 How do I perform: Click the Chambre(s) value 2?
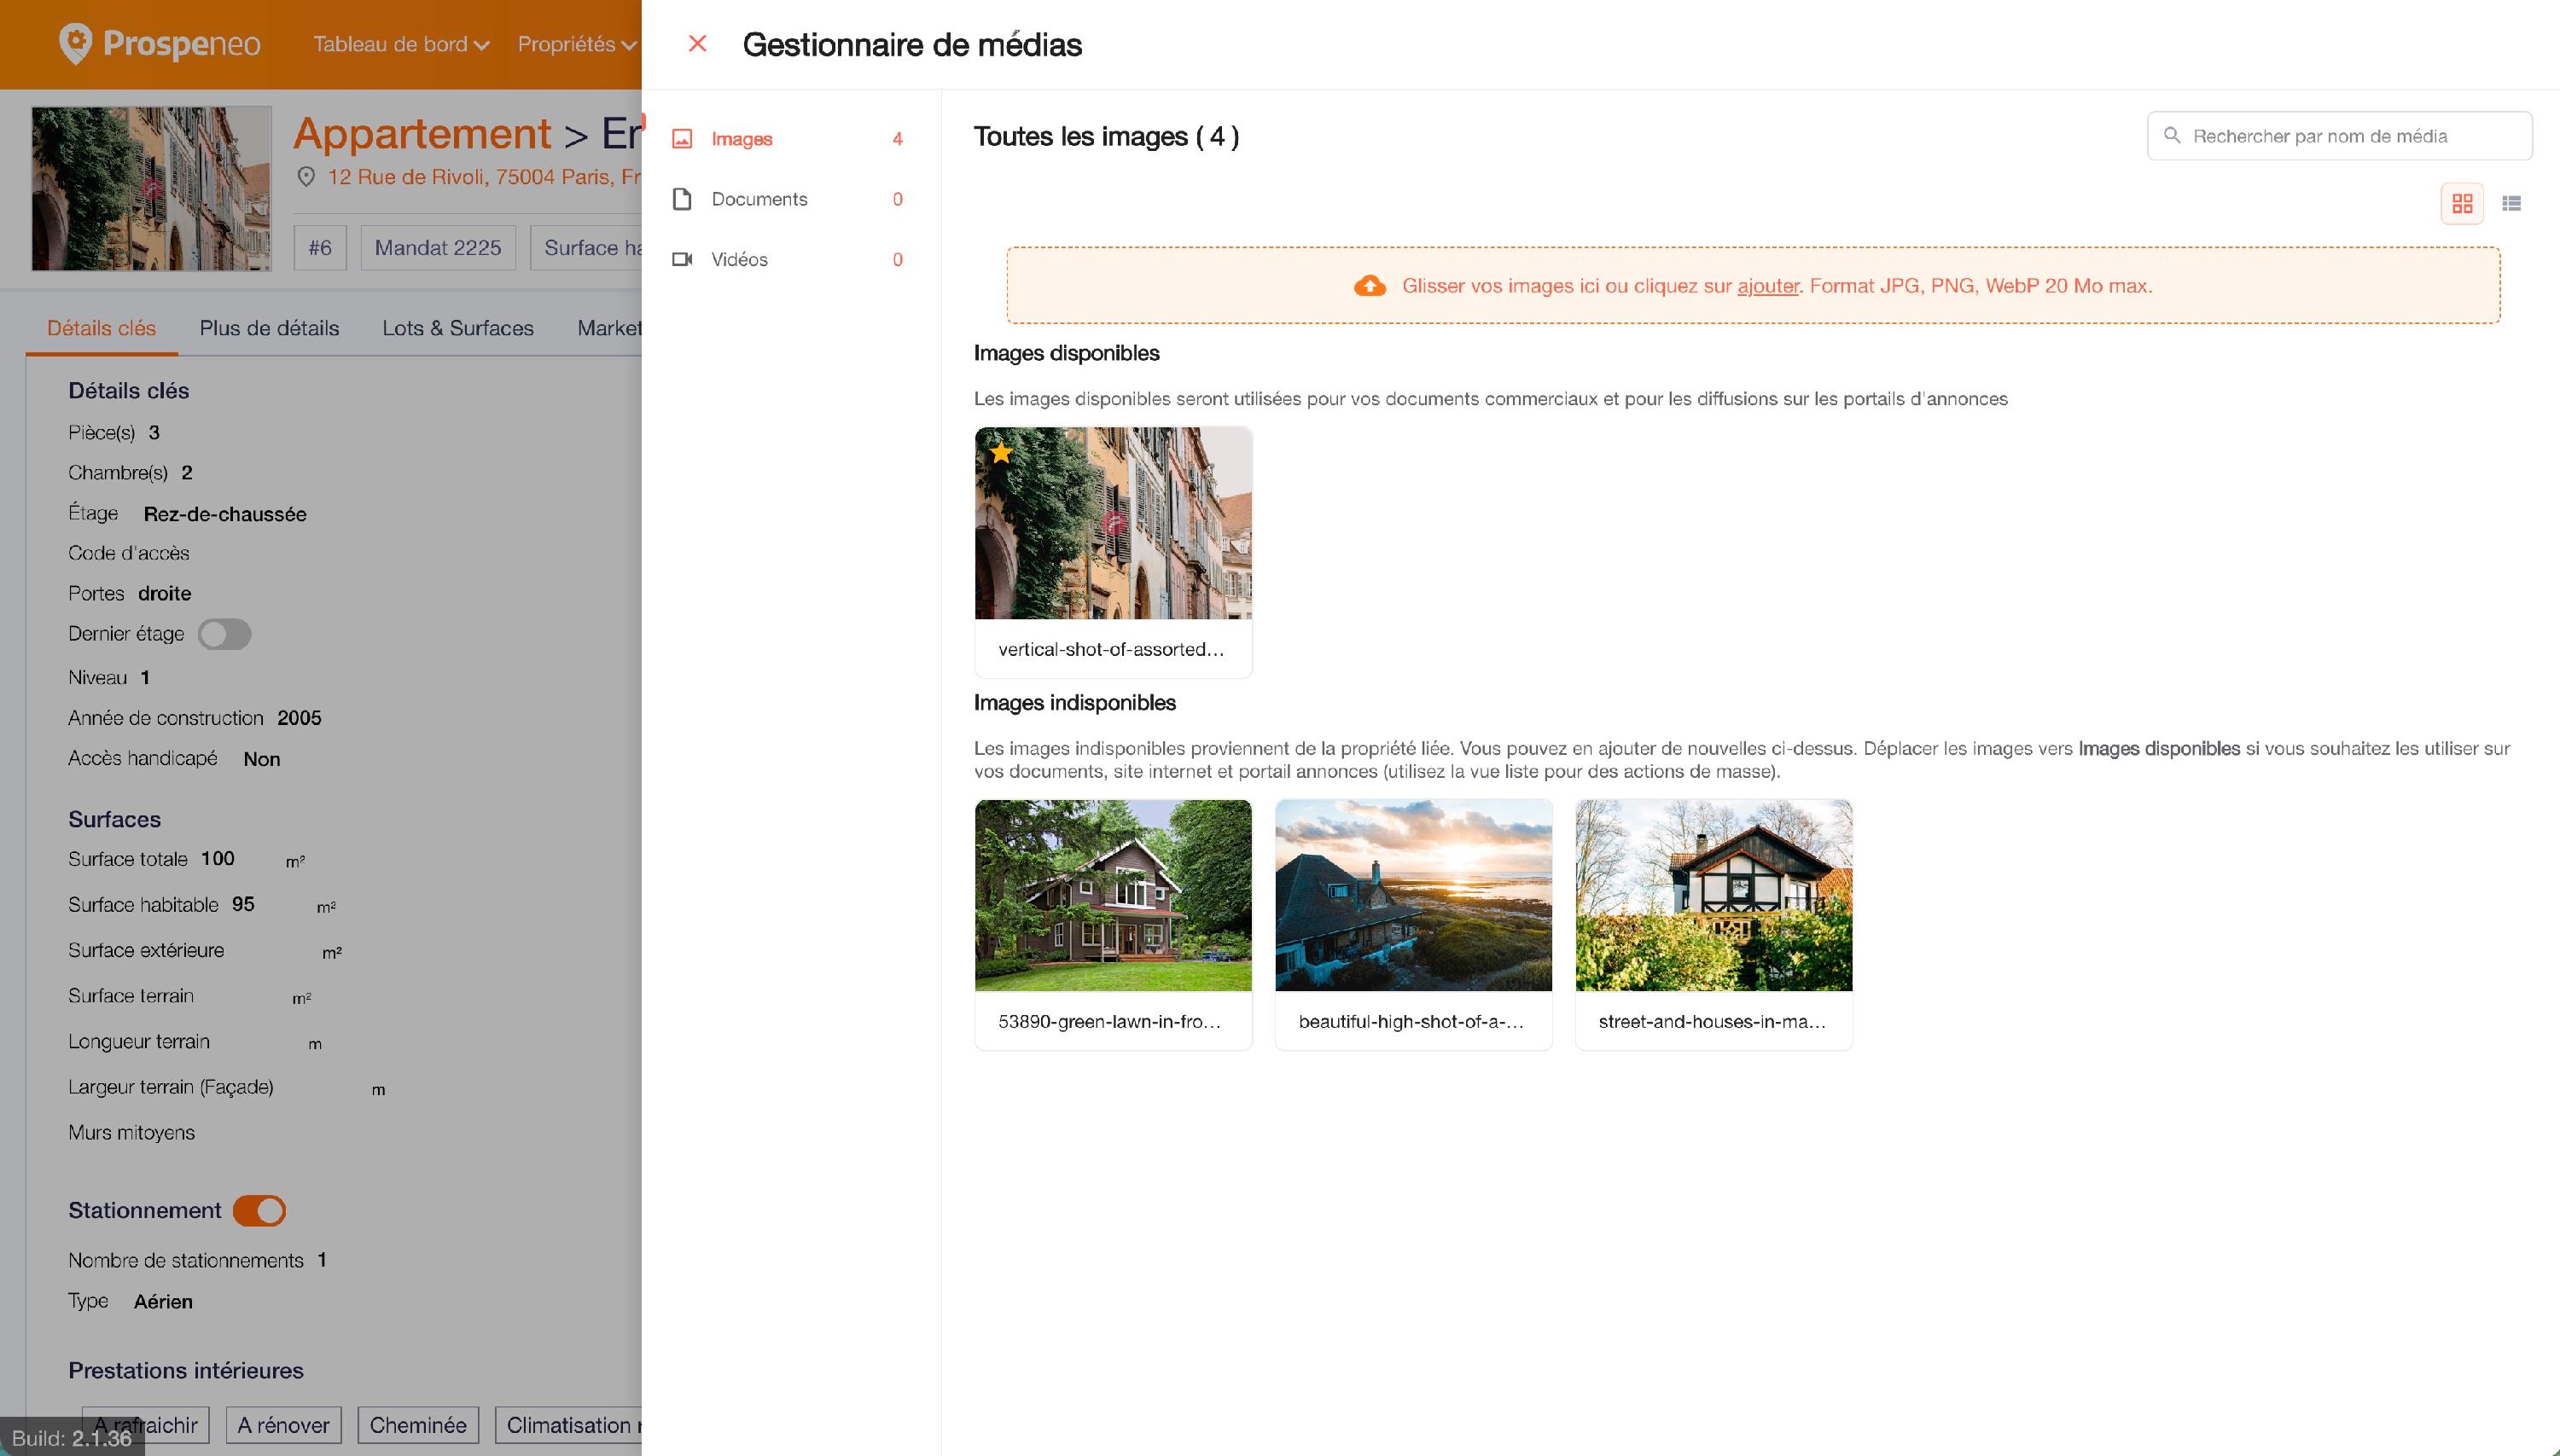point(187,473)
